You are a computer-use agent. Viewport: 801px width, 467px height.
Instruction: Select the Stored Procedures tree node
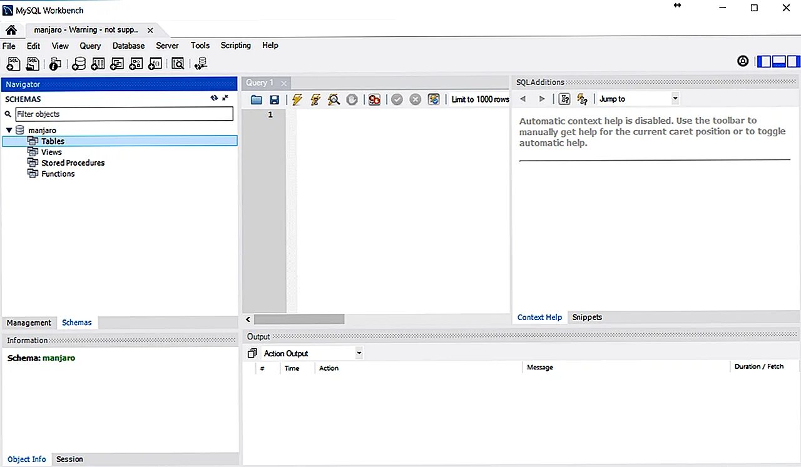[x=73, y=163]
